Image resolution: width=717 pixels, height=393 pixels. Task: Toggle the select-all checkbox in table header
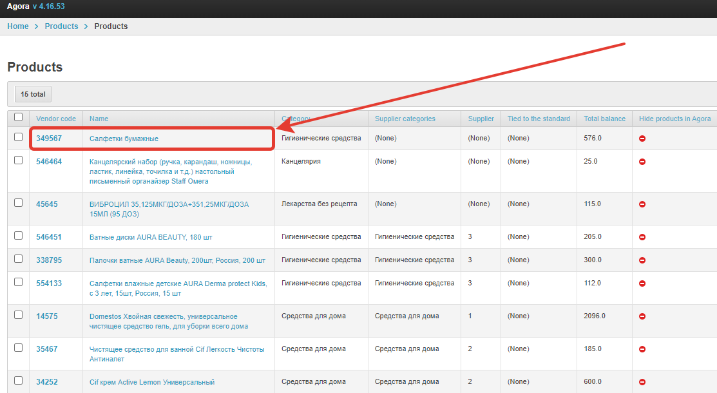[19, 117]
